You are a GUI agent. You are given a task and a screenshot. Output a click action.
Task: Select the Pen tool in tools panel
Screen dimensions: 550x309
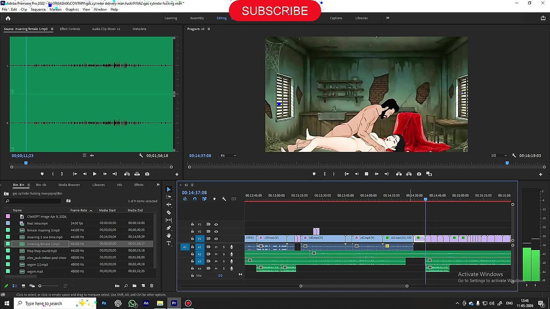pos(168,228)
